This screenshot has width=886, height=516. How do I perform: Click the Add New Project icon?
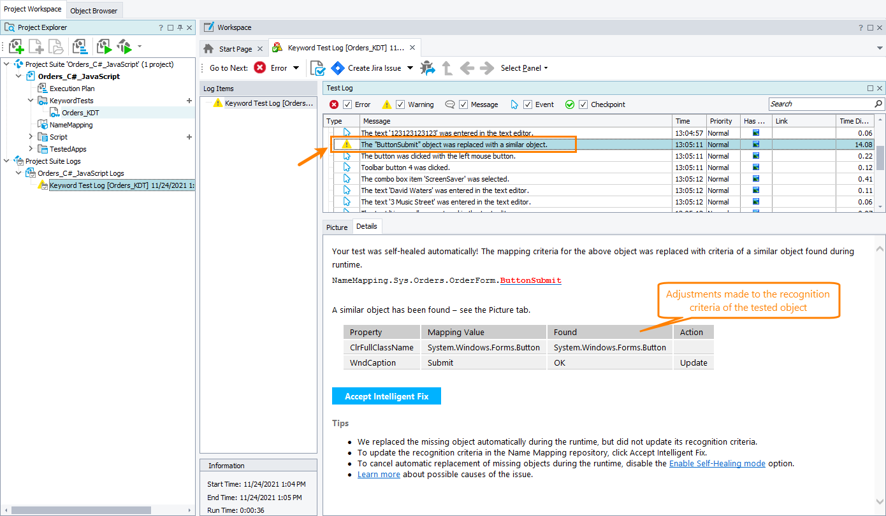16,46
